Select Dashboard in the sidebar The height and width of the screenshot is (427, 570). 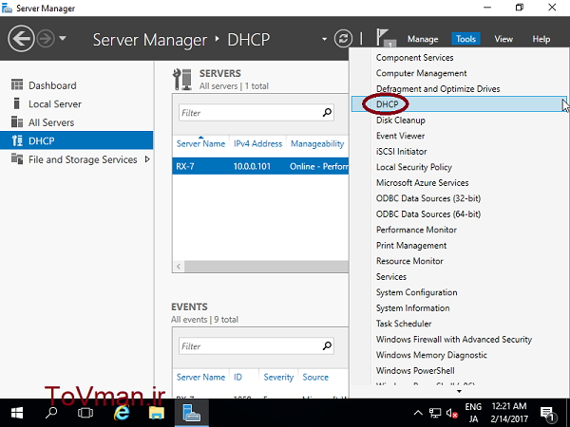coord(52,85)
